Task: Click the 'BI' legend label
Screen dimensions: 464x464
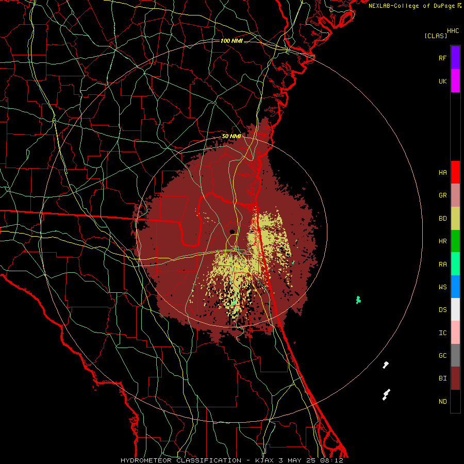Action: pyautogui.click(x=442, y=378)
